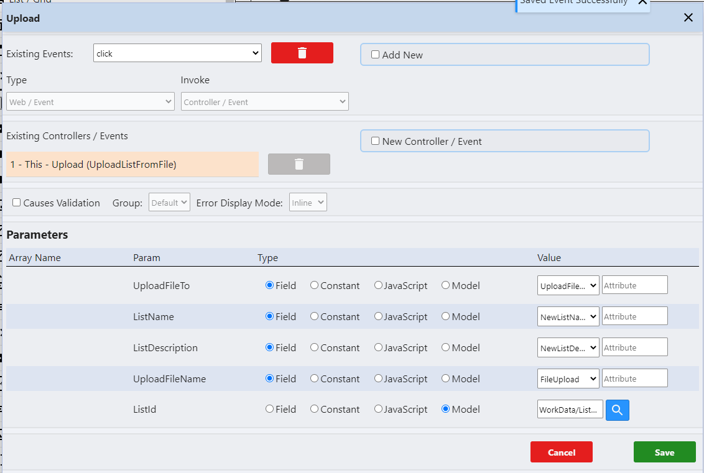The image size is (704, 473).
Task: Select Model type for UploadFileTo
Action: click(x=445, y=285)
